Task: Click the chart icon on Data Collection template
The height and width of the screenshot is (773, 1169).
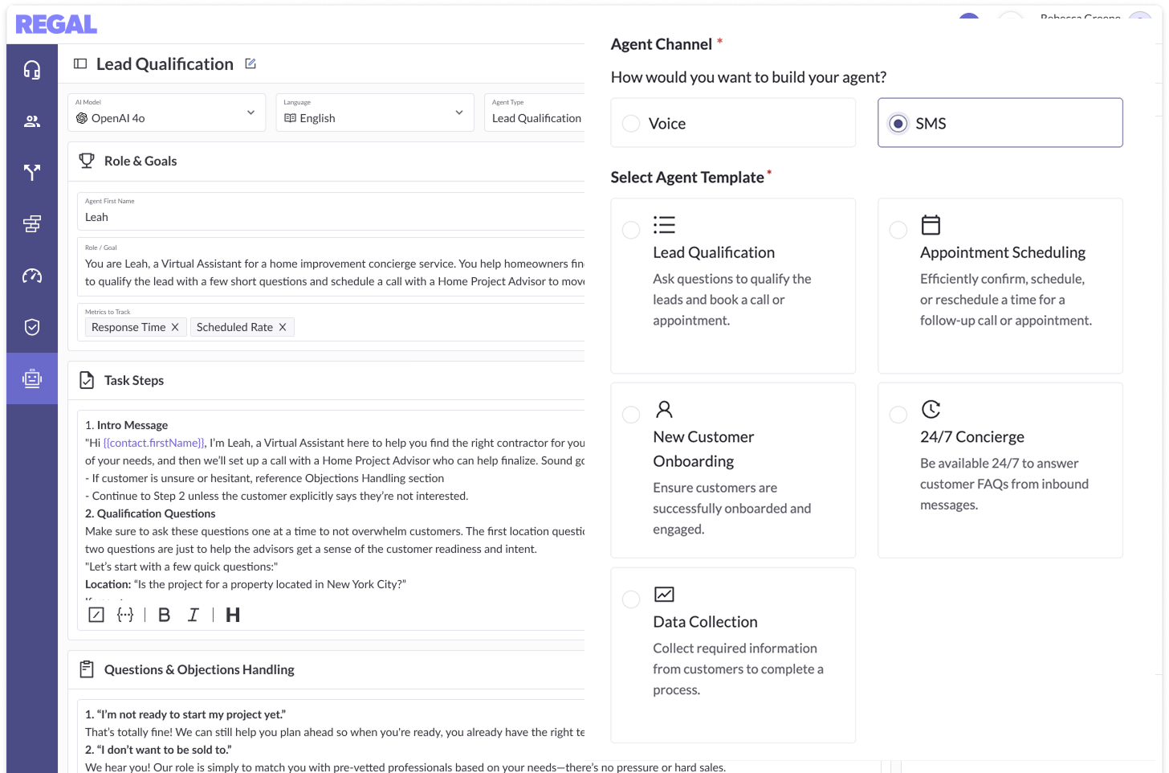Action: coord(664,594)
